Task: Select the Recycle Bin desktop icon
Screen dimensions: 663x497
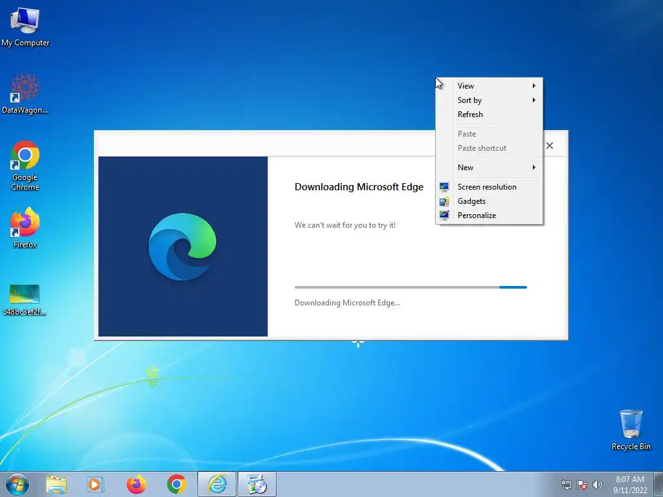Action: pos(631,430)
